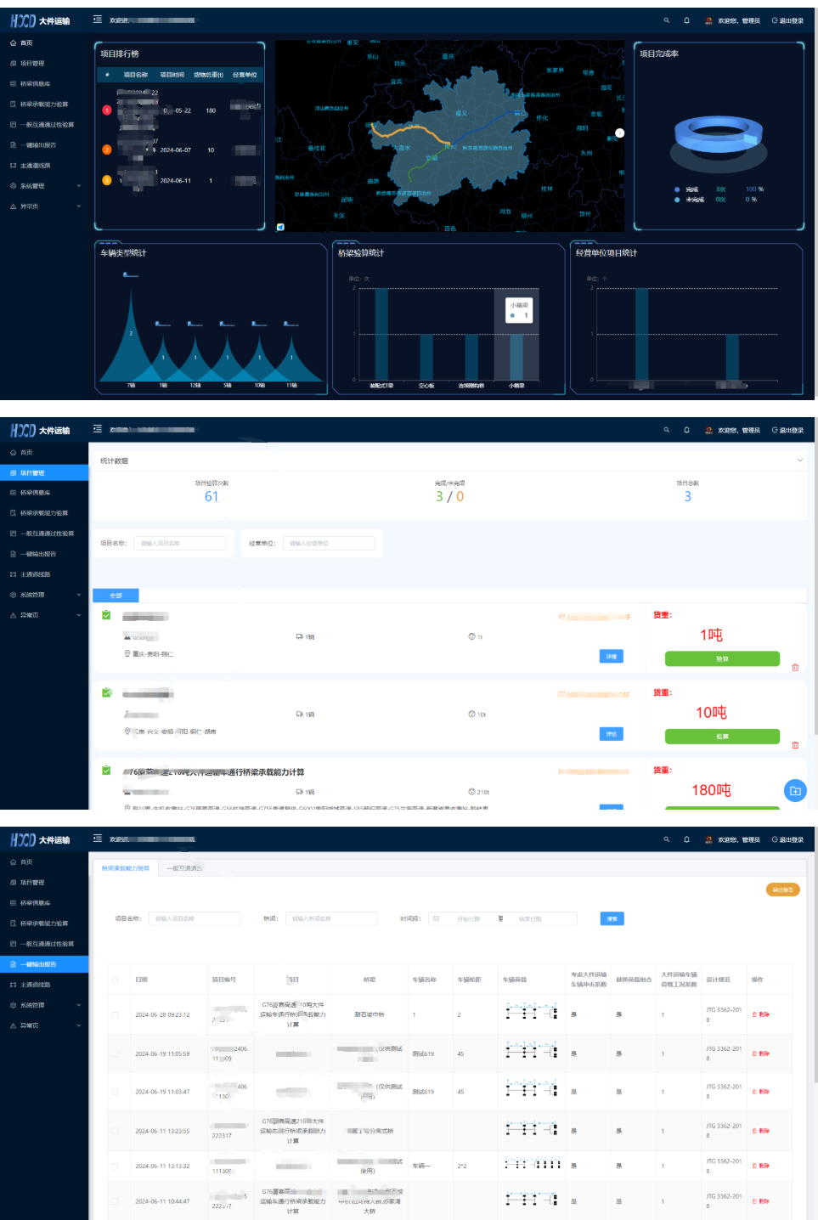Screen dimensions: 818x1220
Task: Click the logo icon at map corner
Action: pyautogui.click(x=280, y=227)
